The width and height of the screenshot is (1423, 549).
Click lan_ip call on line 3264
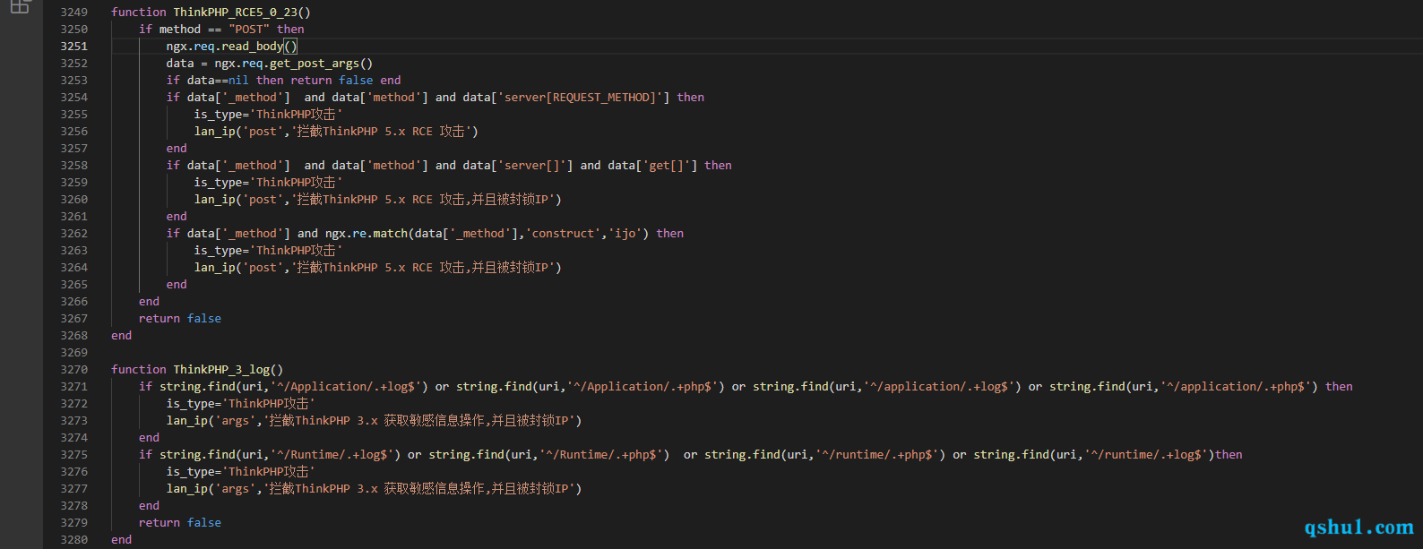(x=378, y=268)
